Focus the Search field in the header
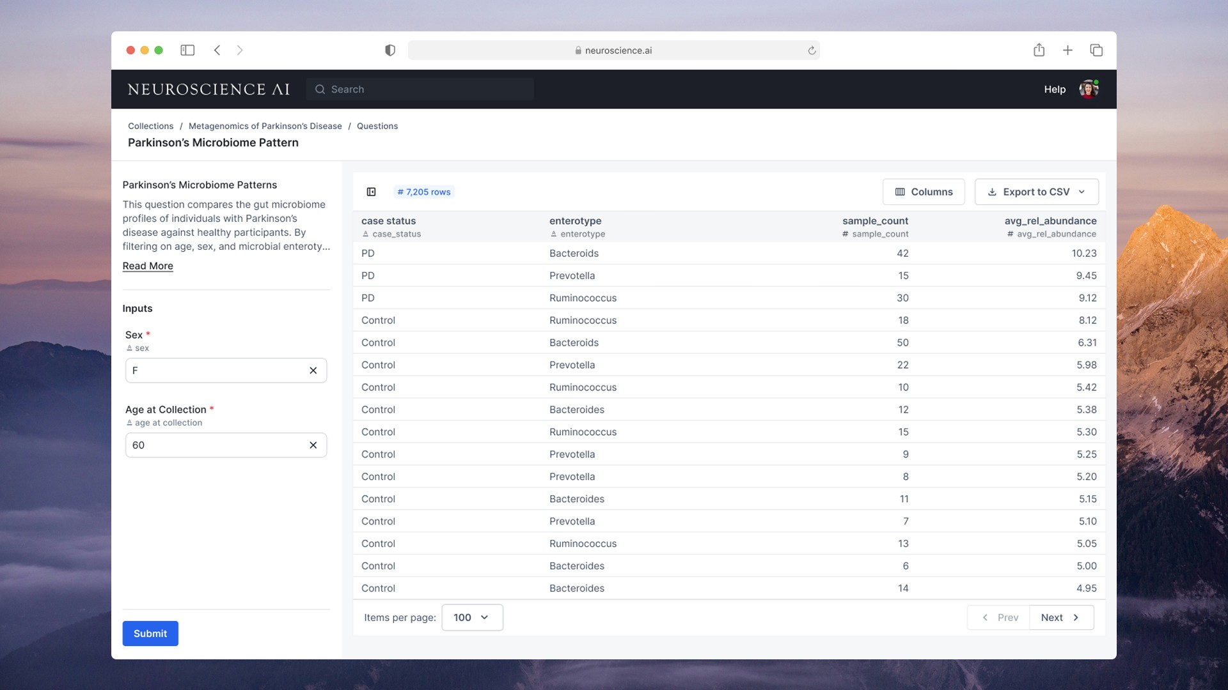Screen dimensions: 1228x690 point(420,89)
